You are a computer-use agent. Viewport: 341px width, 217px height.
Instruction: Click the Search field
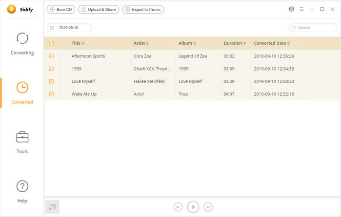click(x=313, y=28)
